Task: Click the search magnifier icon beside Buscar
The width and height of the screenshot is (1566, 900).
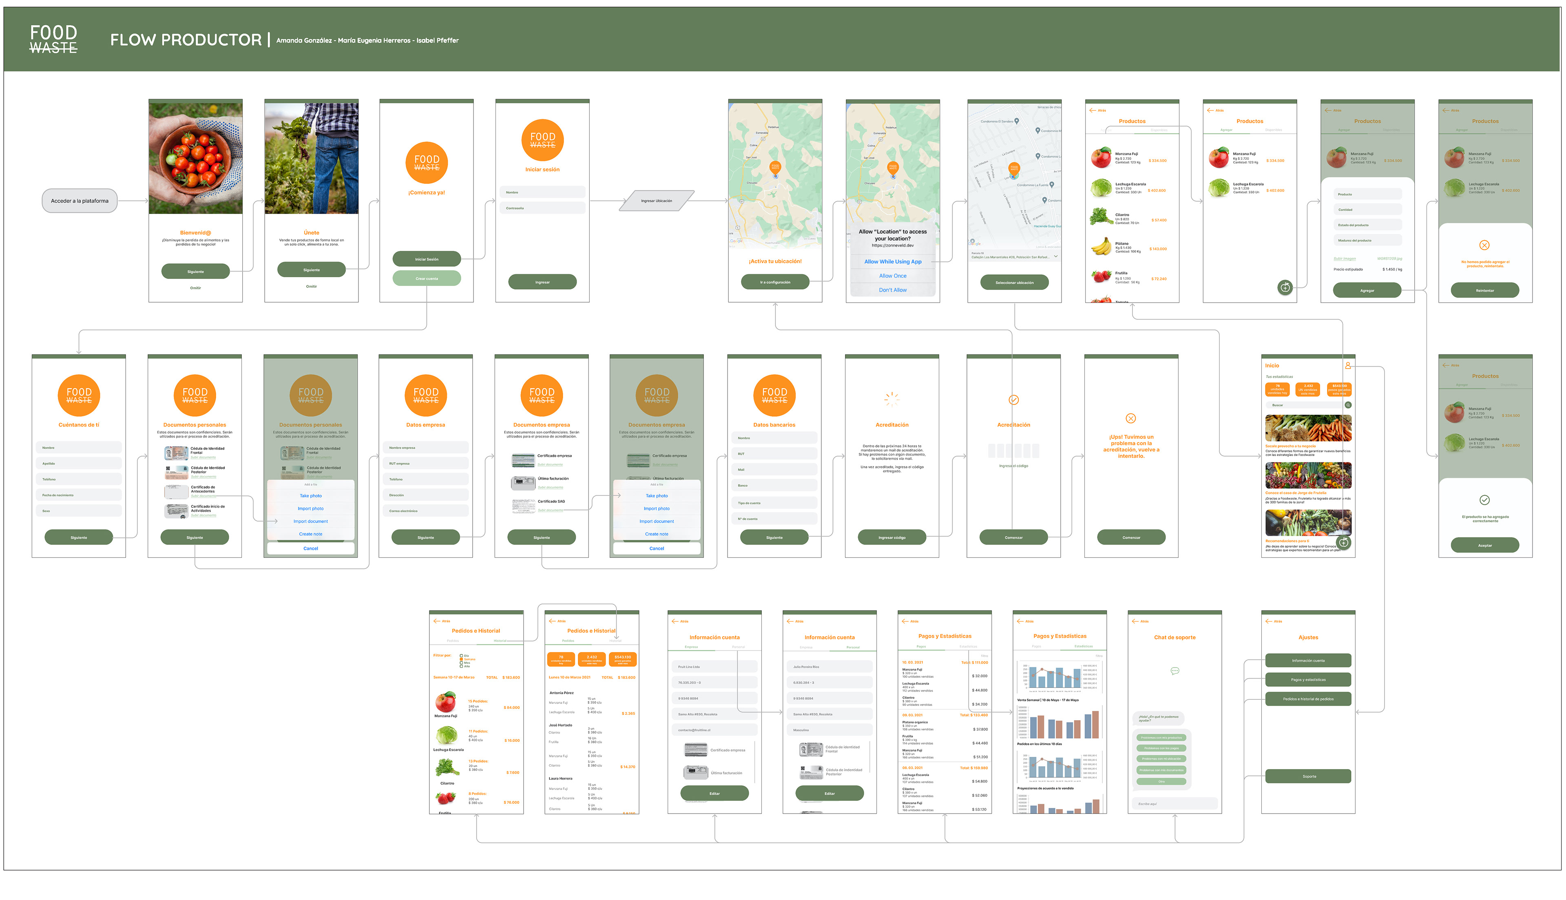Action: pyautogui.click(x=1348, y=405)
